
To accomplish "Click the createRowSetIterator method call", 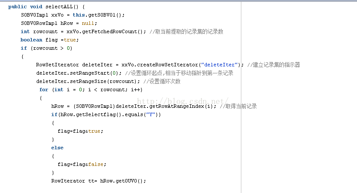I will click(x=168, y=65).
